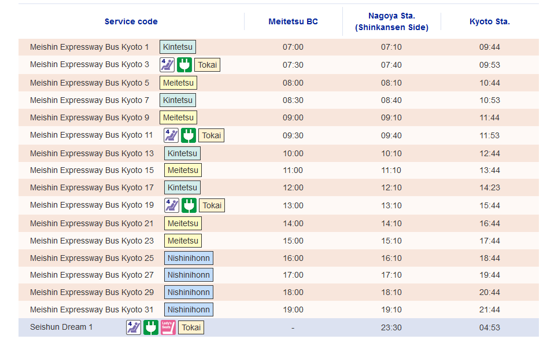Click the Kintetsu tag on Kyoto 1
This screenshot has height=339, width=558.
click(178, 47)
